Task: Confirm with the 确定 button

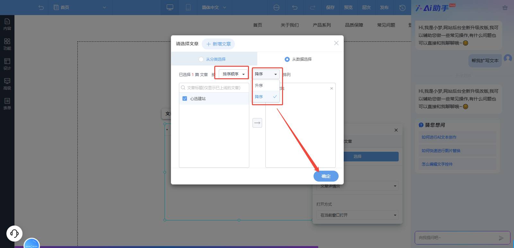Action: pos(326,176)
